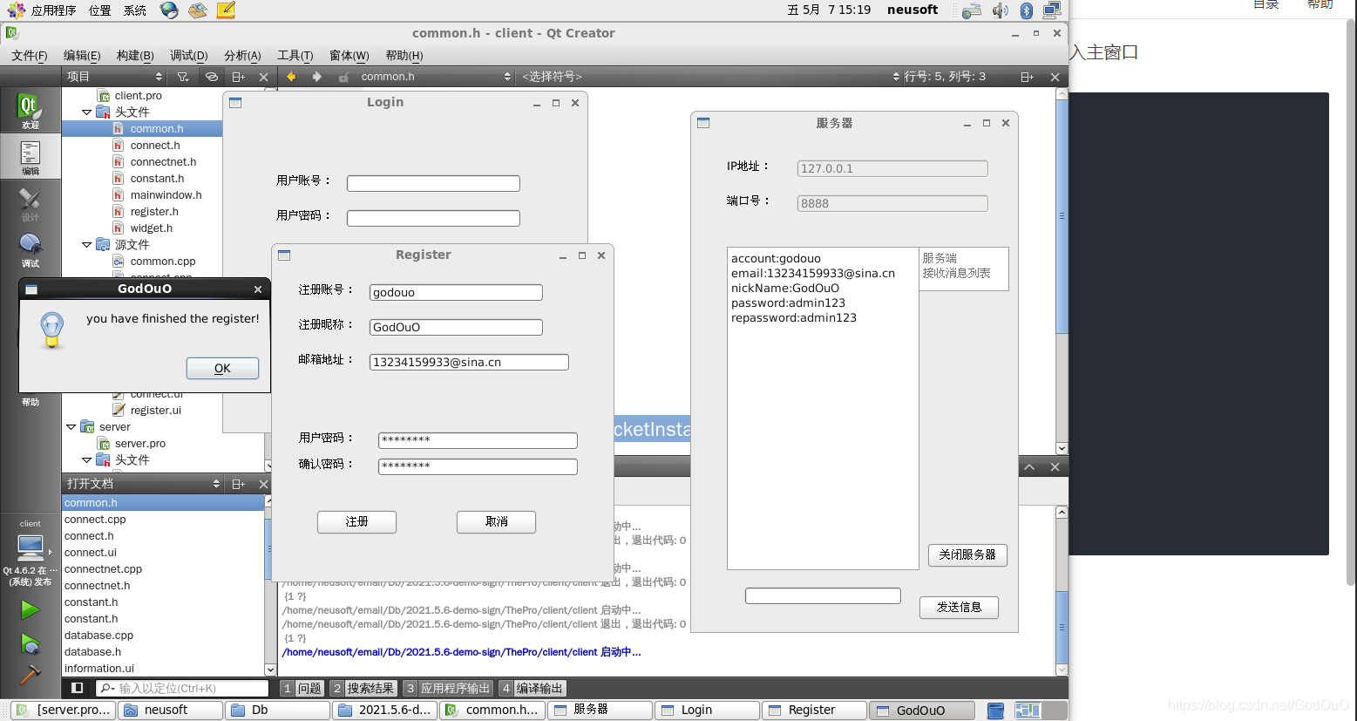Viewport: 1357px width, 721px height.
Task: Click the 用户账号 field in Login window
Action: point(433,184)
